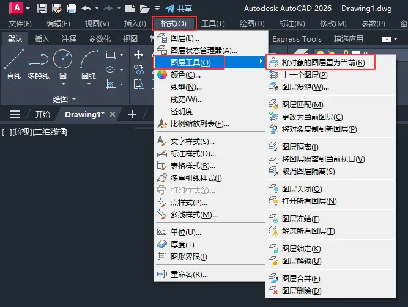The height and width of the screenshot is (307, 408).
Task: Click the Save As icon with pencil
Action: [56, 9]
